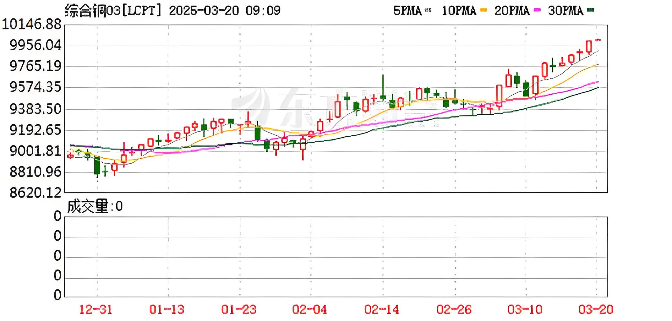Click the orange 10PMA legend swatch
The height and width of the screenshot is (321, 672).
[483, 10]
